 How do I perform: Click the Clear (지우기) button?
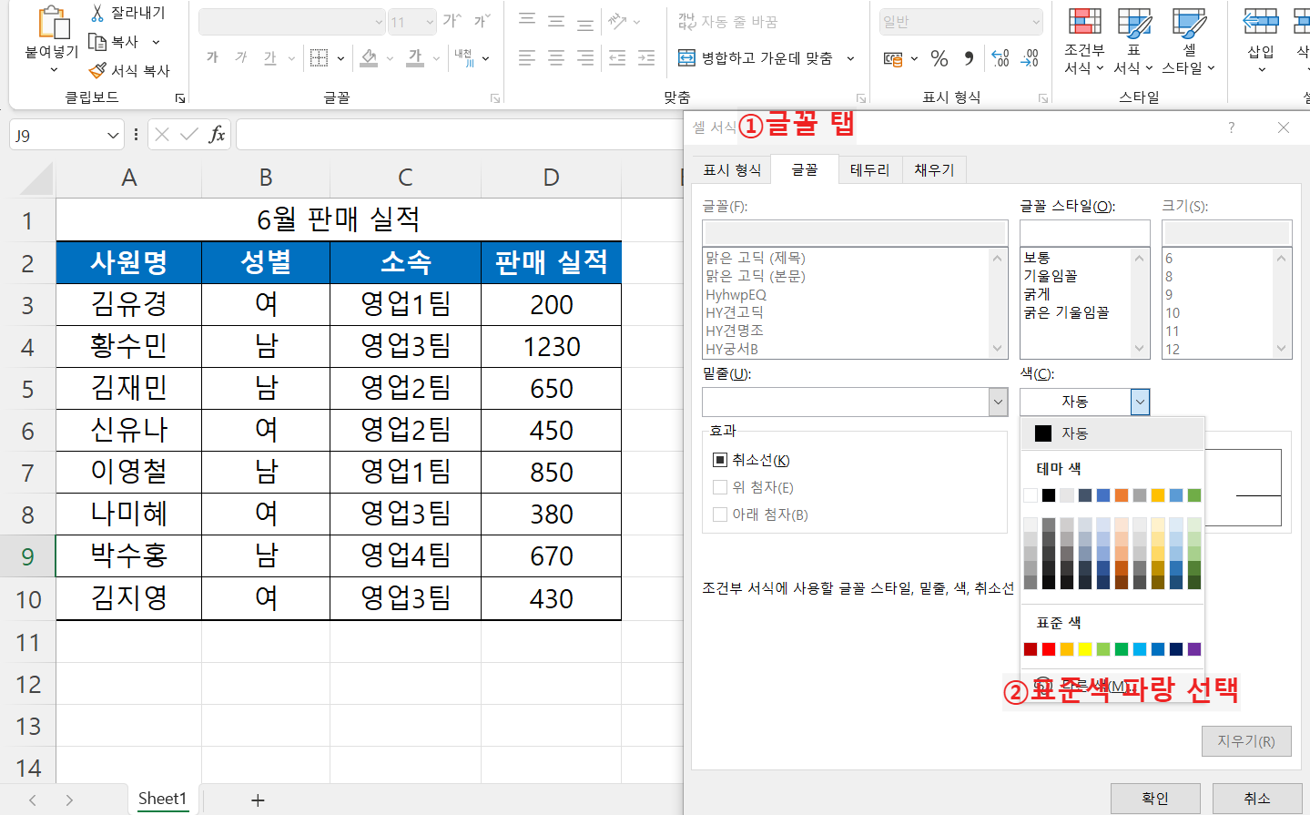click(x=1245, y=740)
